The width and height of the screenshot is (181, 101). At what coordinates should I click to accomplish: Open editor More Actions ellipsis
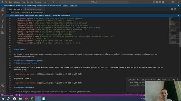pos(178,9)
